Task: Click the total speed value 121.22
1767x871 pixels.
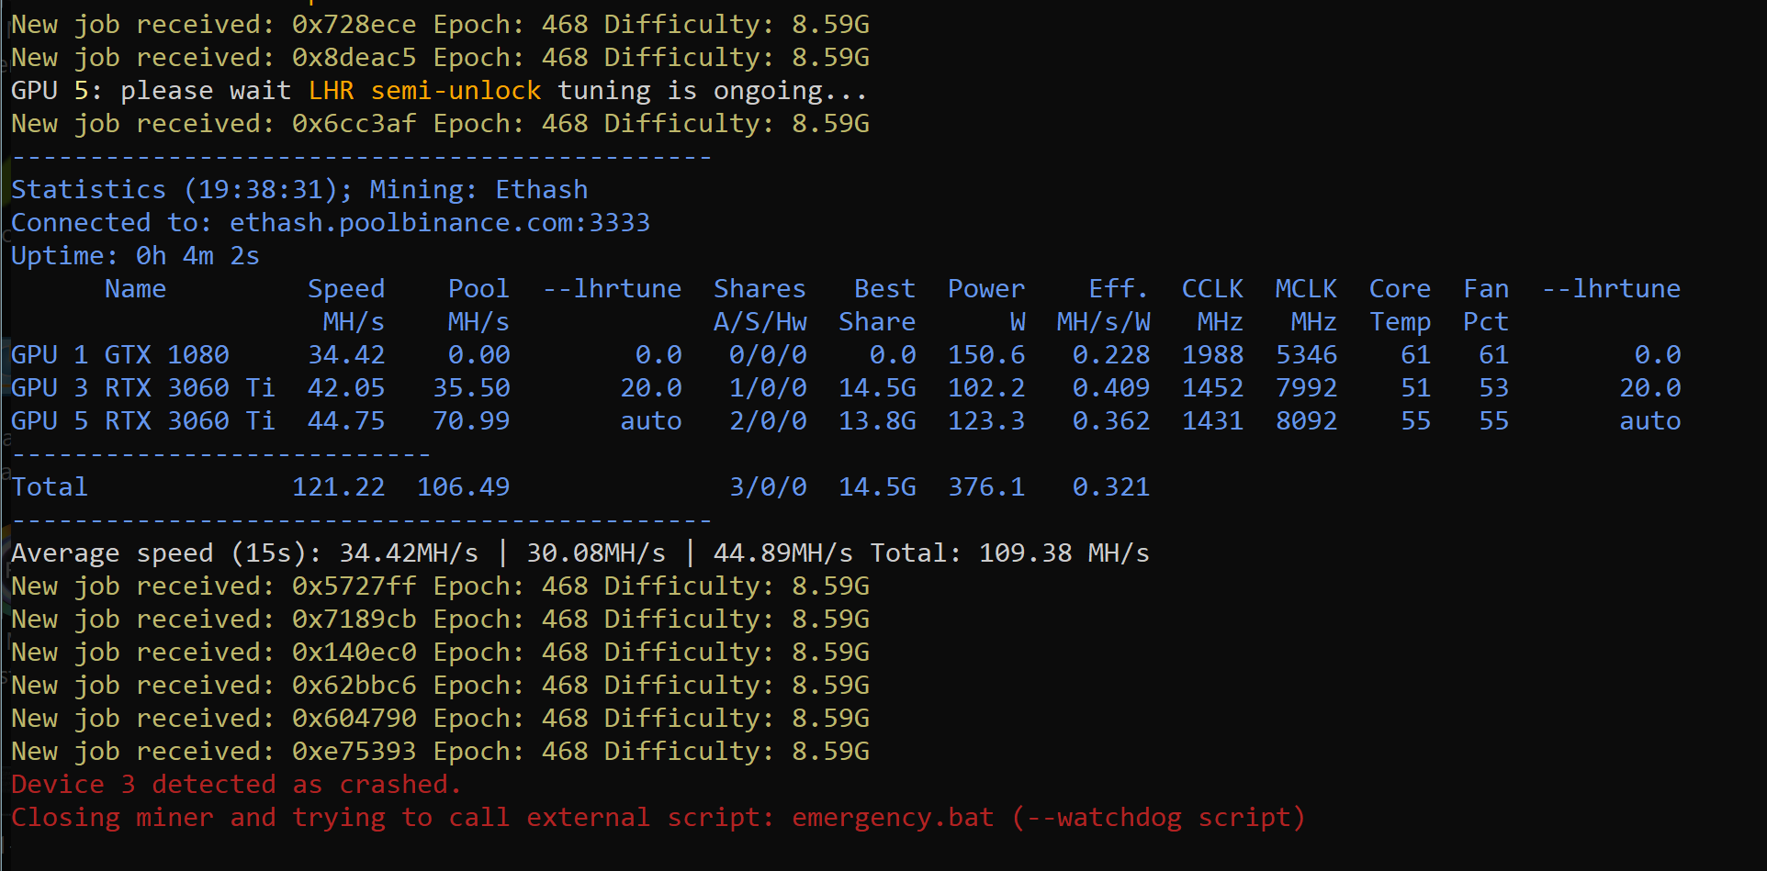Action: (x=338, y=487)
